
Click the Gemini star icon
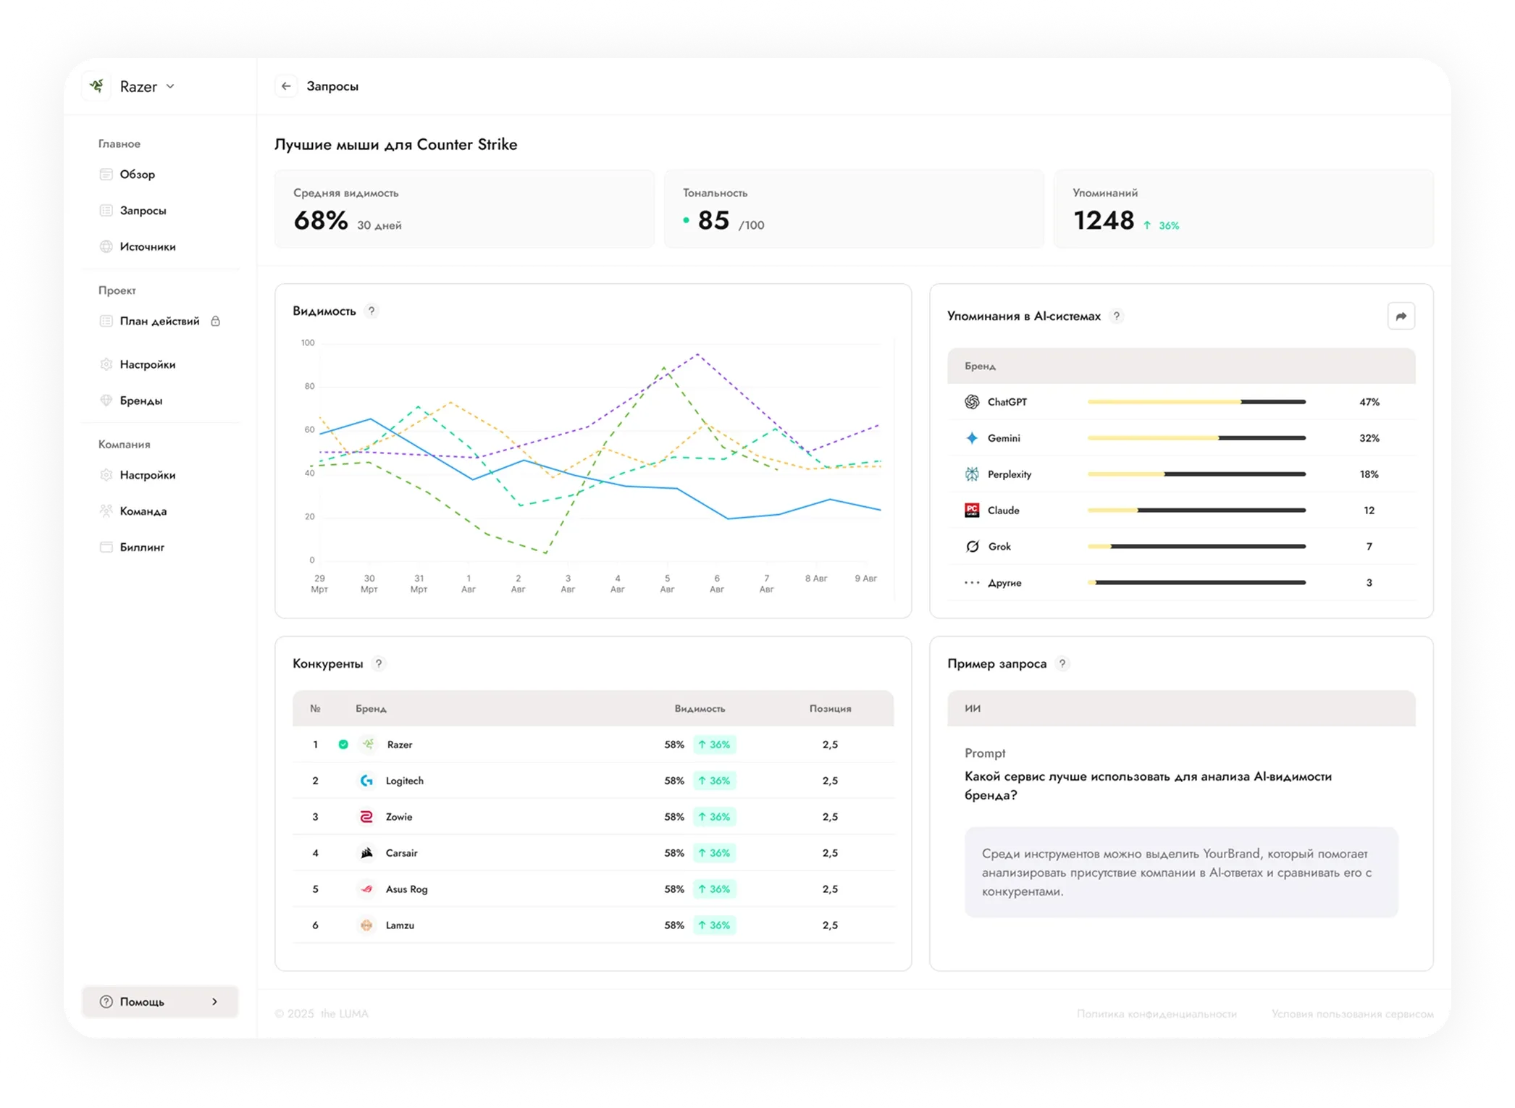click(x=972, y=438)
